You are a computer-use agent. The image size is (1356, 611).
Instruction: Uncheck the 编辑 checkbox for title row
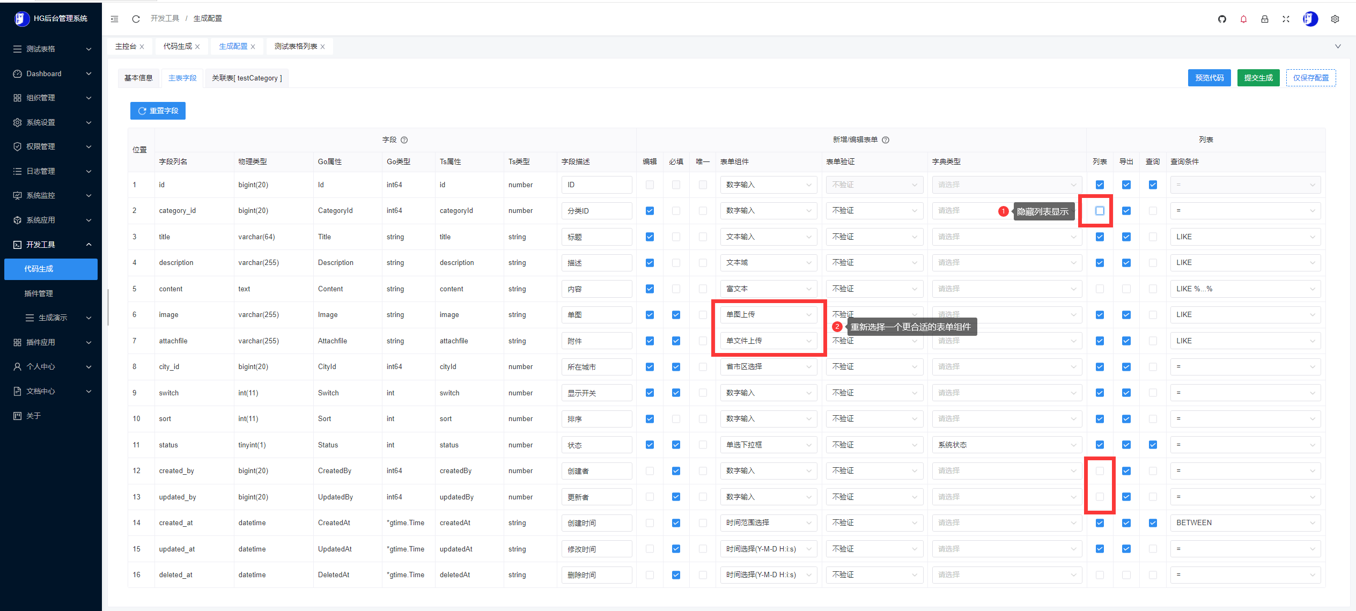[650, 237]
